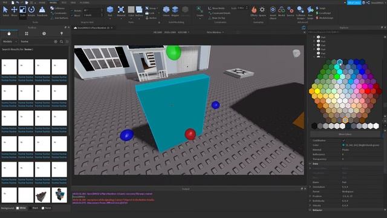Expand the Orientation property
This screenshot has width=387, height=218.
[x=310, y=187]
